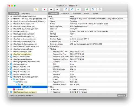Click the MZBuy.woa folder icon
Screen dimensions: 135x108
pos(17,82)
